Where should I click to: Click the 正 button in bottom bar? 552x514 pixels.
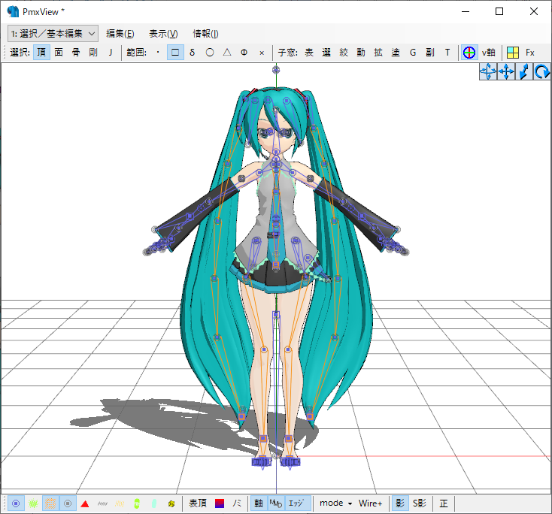(x=444, y=503)
